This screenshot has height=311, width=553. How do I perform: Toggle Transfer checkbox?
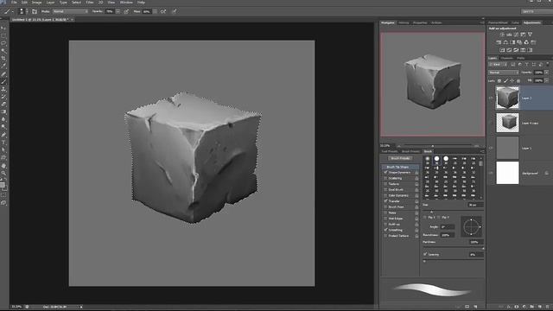tap(385, 201)
